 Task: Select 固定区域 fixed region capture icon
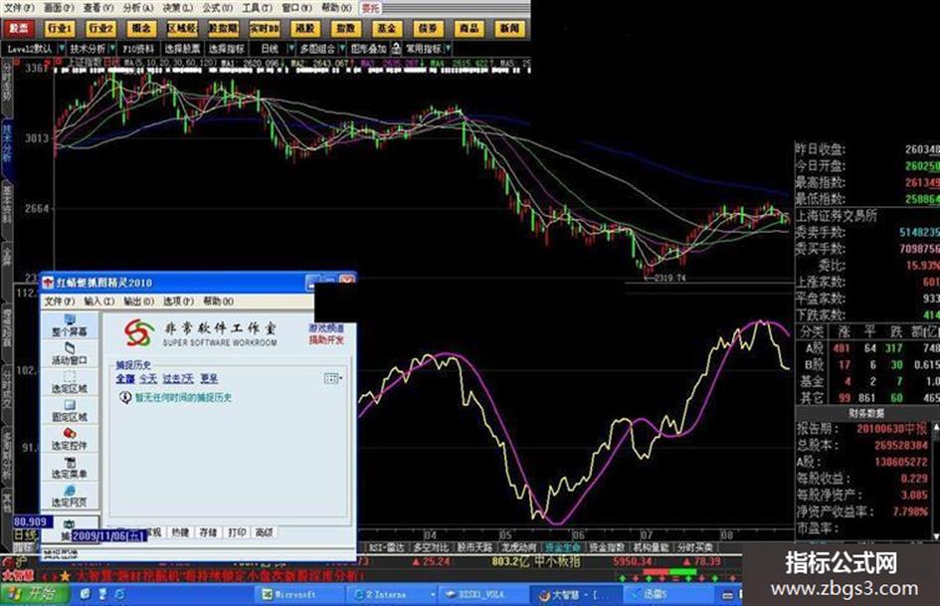70,410
